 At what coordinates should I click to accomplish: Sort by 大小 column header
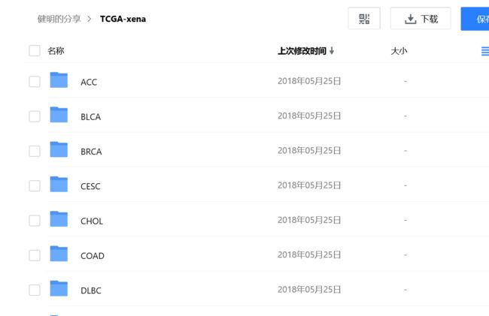click(x=399, y=51)
